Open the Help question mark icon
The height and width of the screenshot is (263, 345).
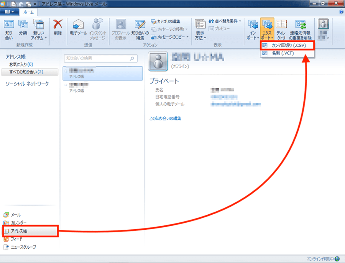(x=341, y=12)
